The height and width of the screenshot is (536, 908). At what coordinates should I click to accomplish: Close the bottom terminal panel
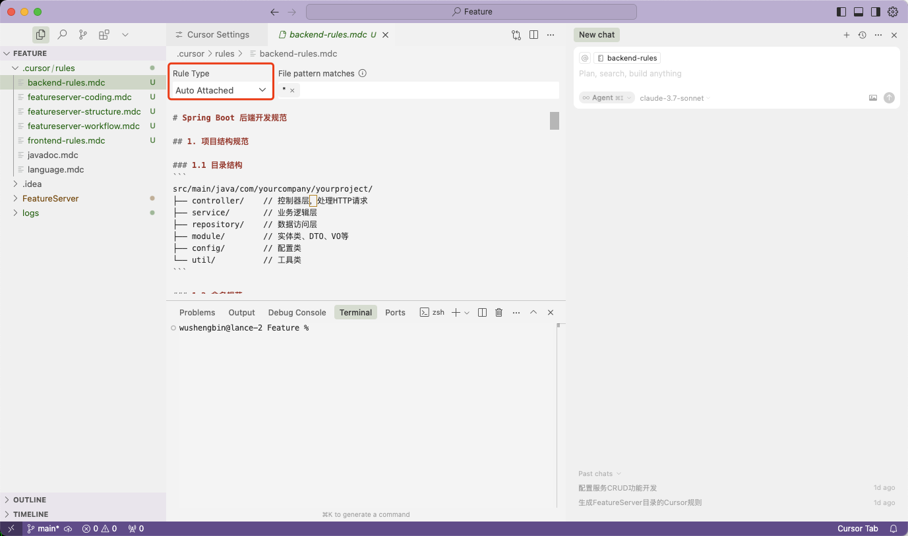551,312
